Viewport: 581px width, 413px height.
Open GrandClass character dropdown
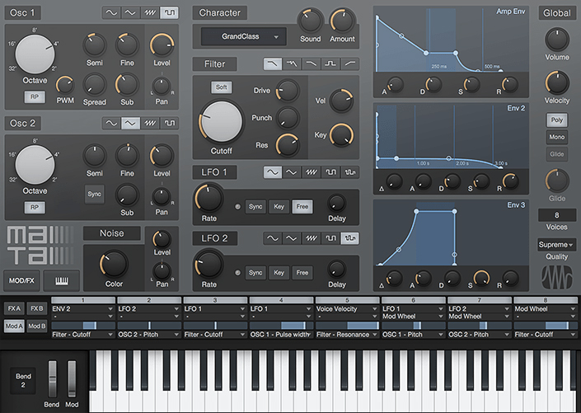[244, 36]
